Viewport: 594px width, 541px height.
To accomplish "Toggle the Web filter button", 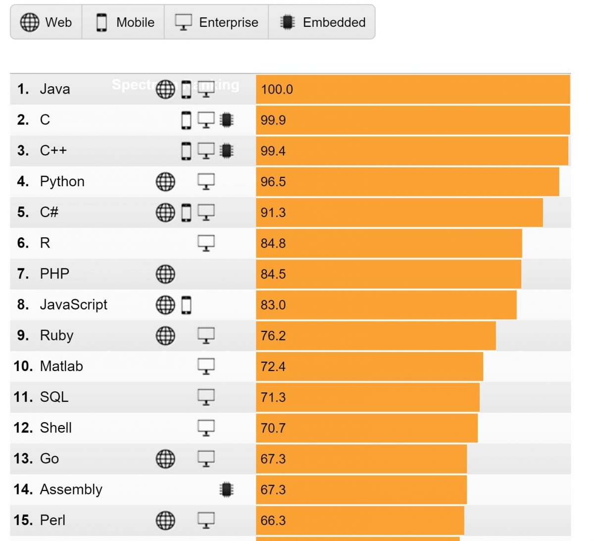I will (46, 22).
